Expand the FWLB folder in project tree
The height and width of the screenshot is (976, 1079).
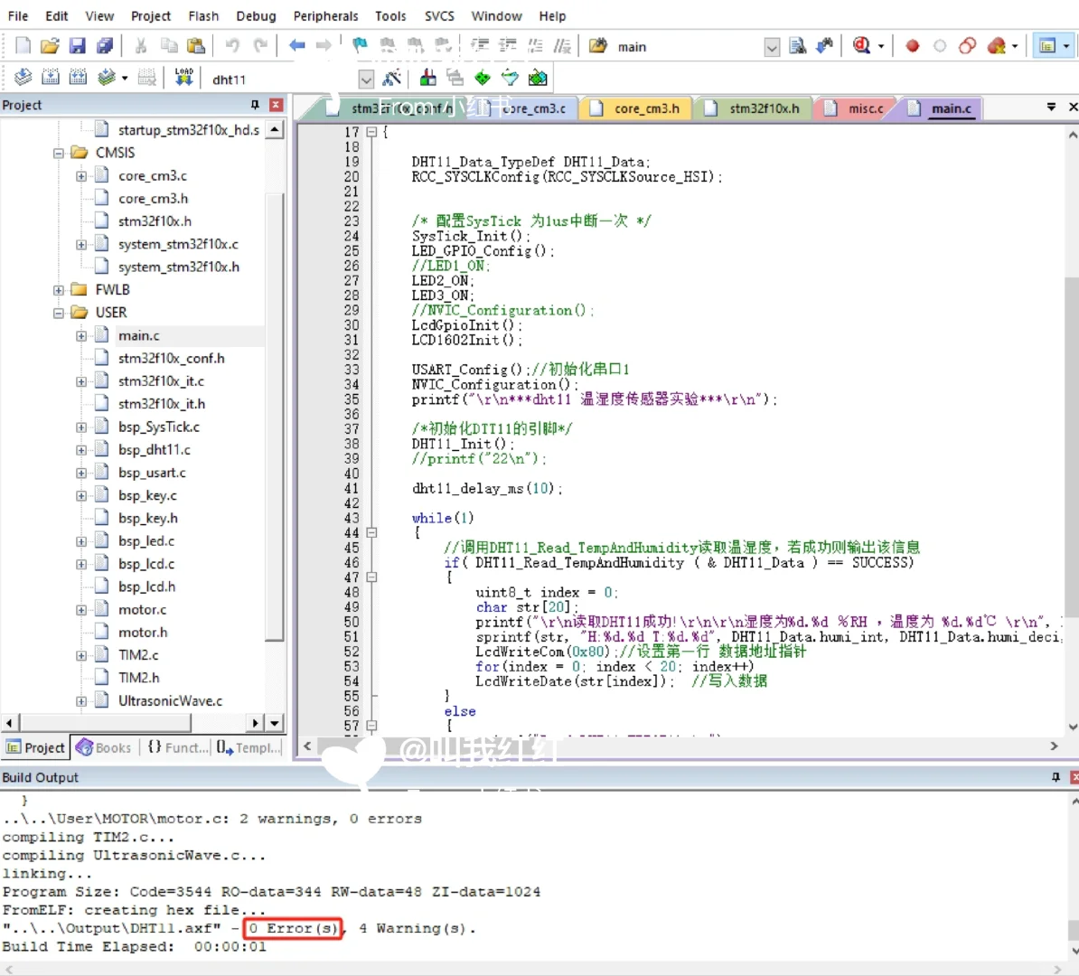59,290
